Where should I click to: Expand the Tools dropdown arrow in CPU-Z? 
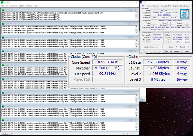(x=170, y=51)
